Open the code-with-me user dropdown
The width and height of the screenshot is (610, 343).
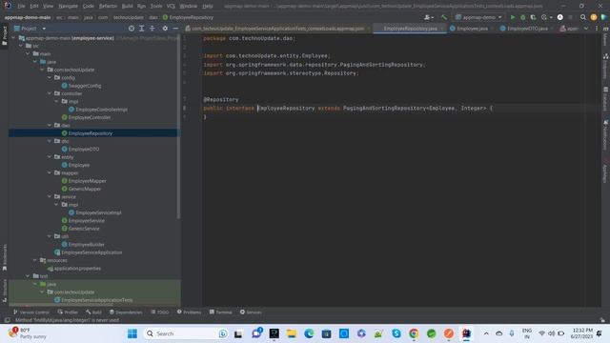(x=429, y=17)
